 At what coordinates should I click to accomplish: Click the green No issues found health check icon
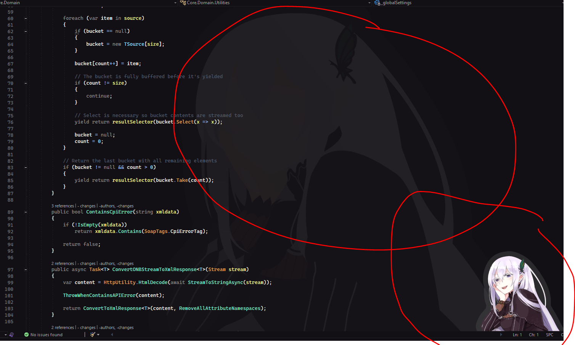[x=26, y=334]
